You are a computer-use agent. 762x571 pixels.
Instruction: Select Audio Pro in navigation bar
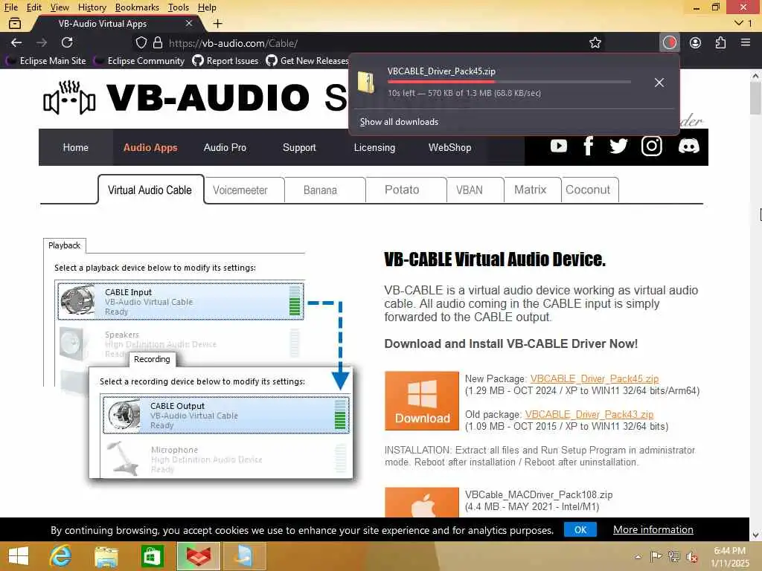pyautogui.click(x=225, y=148)
